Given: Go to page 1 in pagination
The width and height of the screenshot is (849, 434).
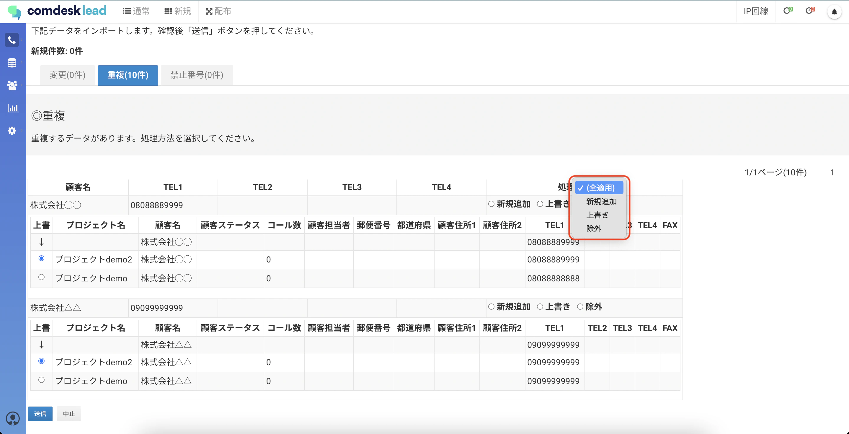Looking at the screenshot, I should 832,172.
